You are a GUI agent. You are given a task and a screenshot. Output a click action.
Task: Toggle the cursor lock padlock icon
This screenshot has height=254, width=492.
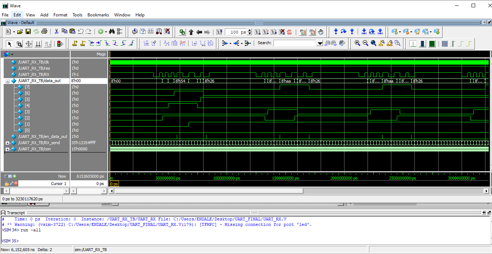coord(7,184)
